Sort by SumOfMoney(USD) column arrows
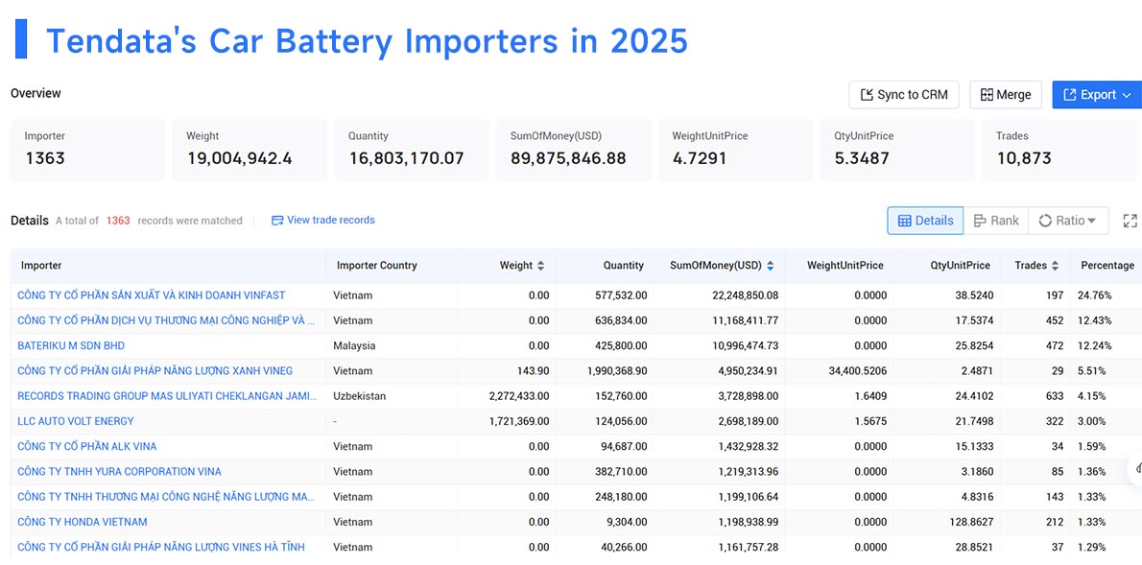The height and width of the screenshot is (565, 1142). pyautogui.click(x=770, y=266)
